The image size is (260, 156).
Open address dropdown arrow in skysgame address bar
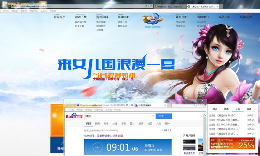click(x=149, y=6)
